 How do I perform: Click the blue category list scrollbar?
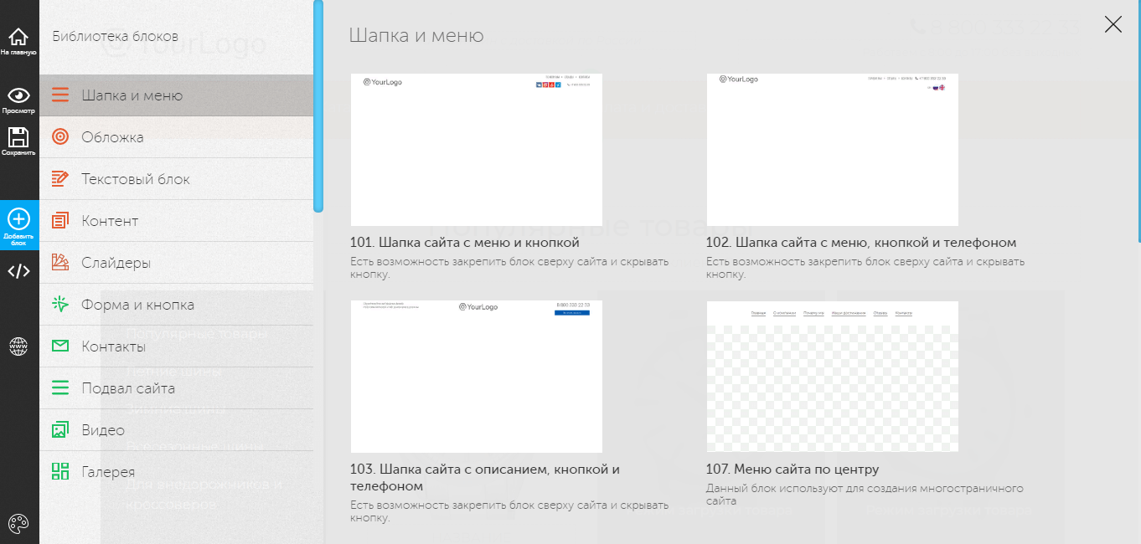(x=318, y=106)
